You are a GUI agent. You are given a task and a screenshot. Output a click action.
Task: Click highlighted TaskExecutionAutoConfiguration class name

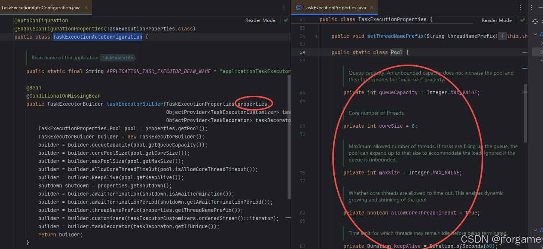click(x=98, y=37)
